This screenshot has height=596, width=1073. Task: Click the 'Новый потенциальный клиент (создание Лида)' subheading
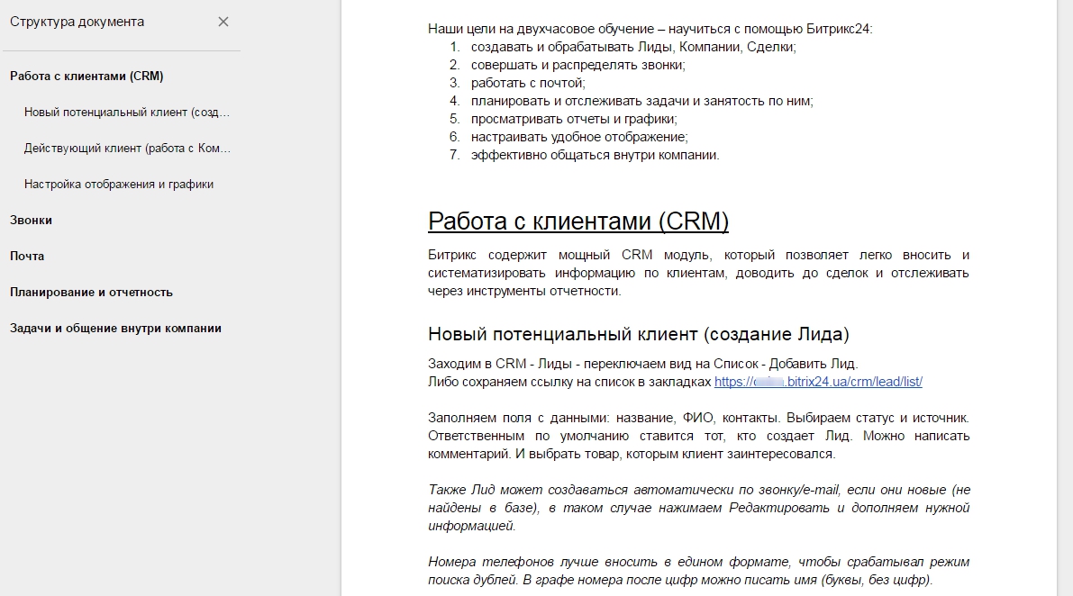point(639,334)
